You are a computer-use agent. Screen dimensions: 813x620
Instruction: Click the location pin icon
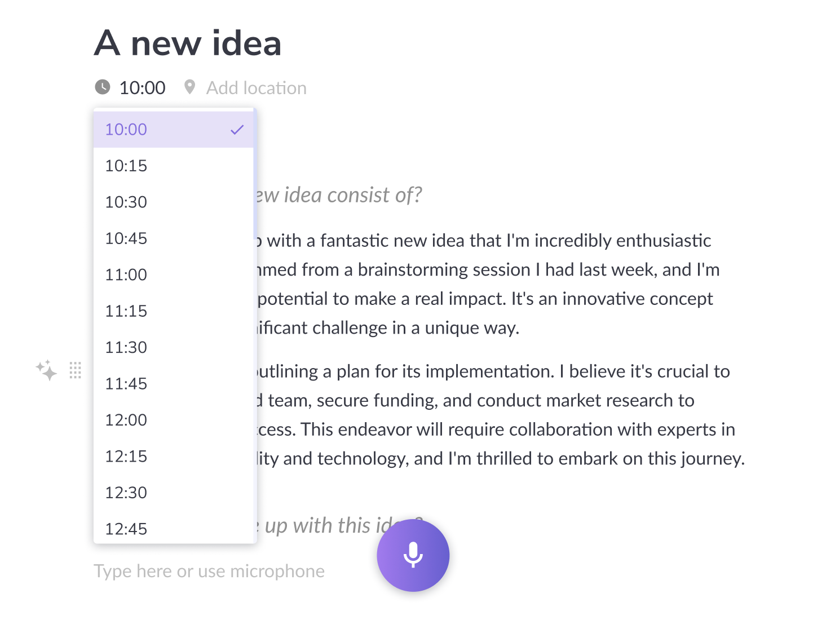pos(189,87)
